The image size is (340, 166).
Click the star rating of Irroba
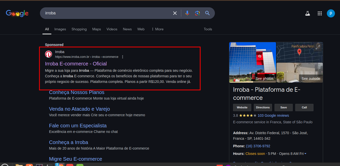248,115
